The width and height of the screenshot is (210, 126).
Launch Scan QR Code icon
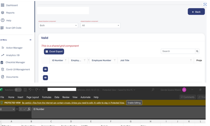coord(2,28)
